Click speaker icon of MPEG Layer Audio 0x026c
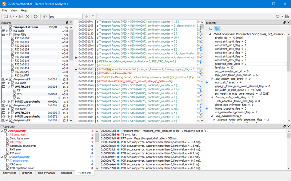291x181 pixels. 4,102
